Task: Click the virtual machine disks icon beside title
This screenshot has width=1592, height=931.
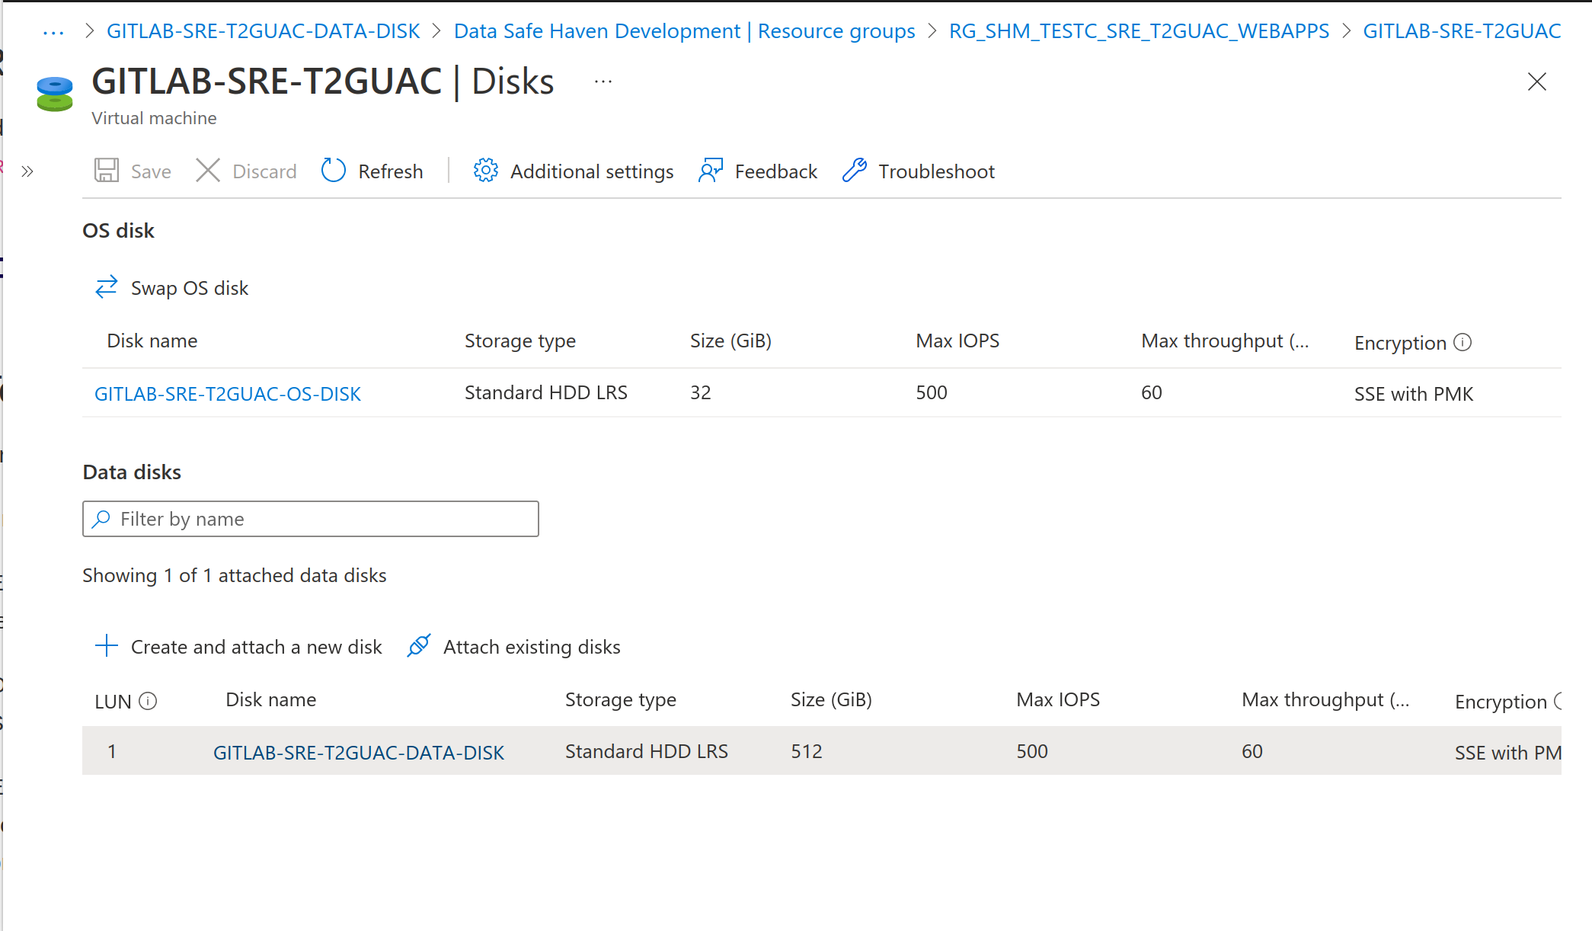Action: point(55,94)
